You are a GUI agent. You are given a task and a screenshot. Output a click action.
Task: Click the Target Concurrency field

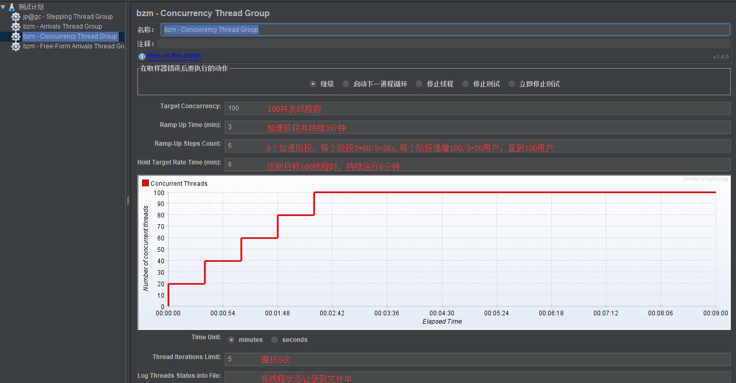478,108
